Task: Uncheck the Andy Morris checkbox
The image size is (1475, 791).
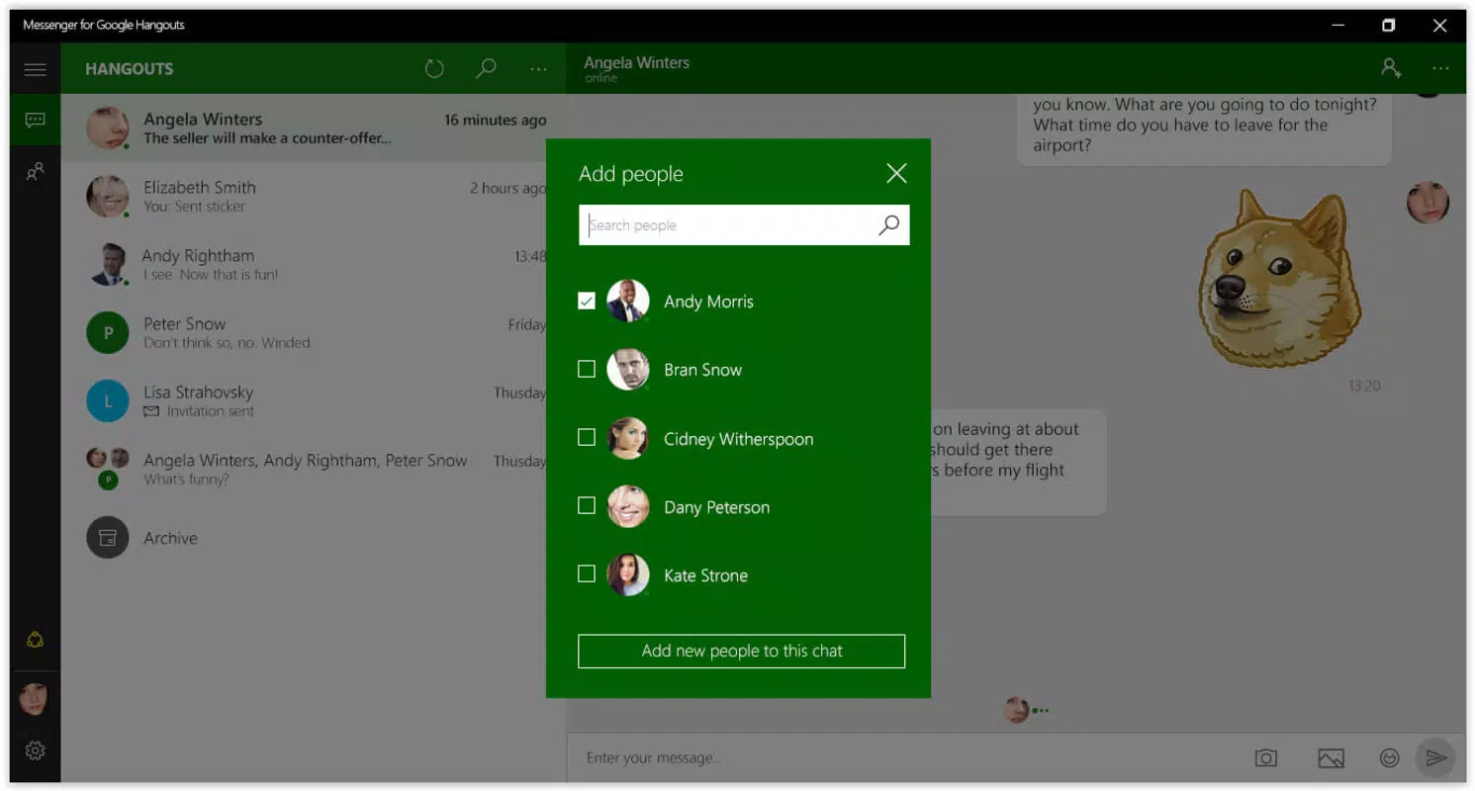Action: point(587,301)
